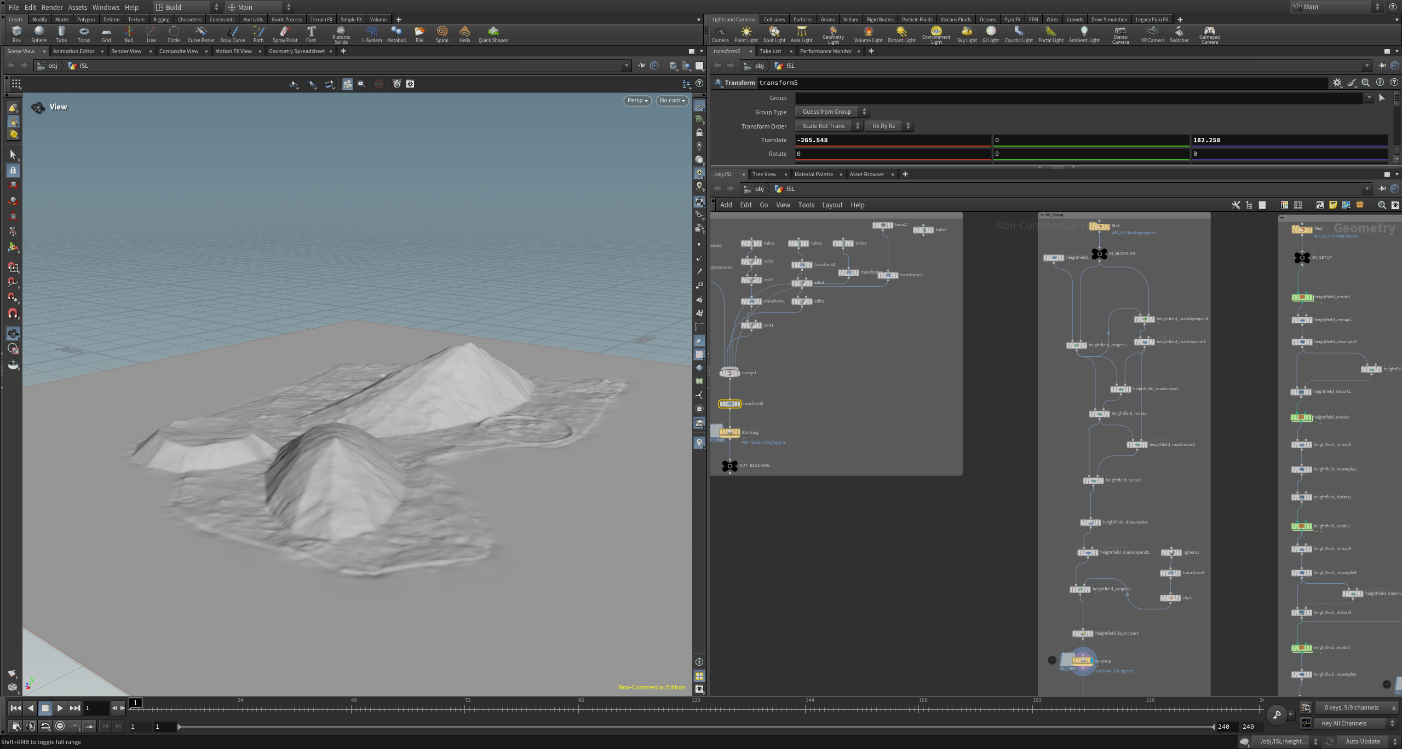
Task: Click the network editor search magnifier icon
Action: click(x=1382, y=205)
